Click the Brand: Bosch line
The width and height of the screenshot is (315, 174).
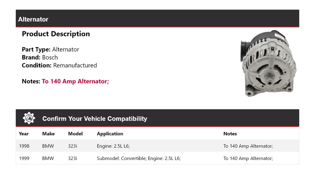point(40,57)
